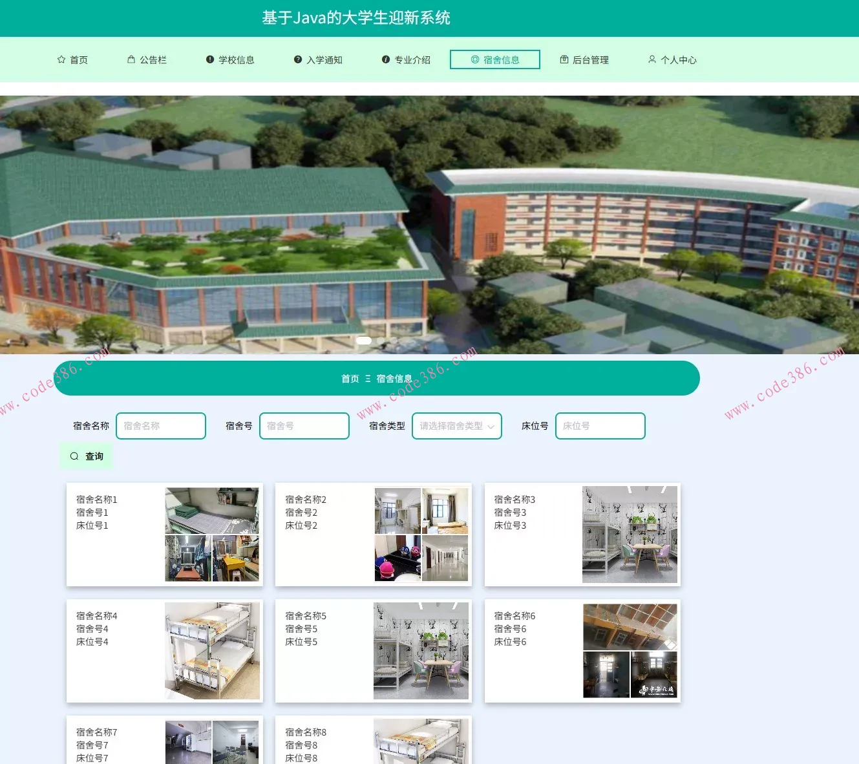Click the 宿舍名称8 card title

click(306, 732)
